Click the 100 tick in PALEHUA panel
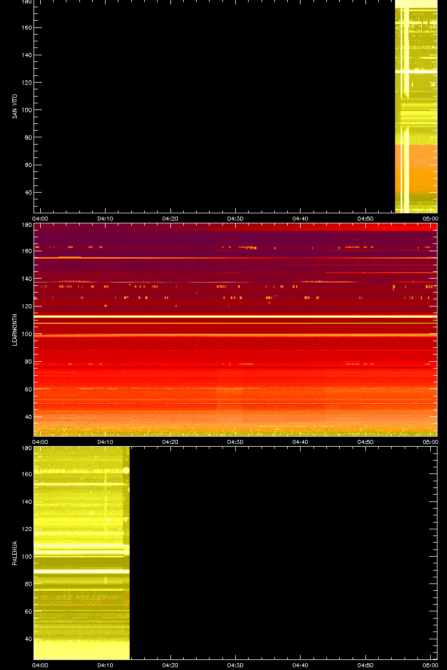The height and width of the screenshot is (670, 447). point(26,557)
